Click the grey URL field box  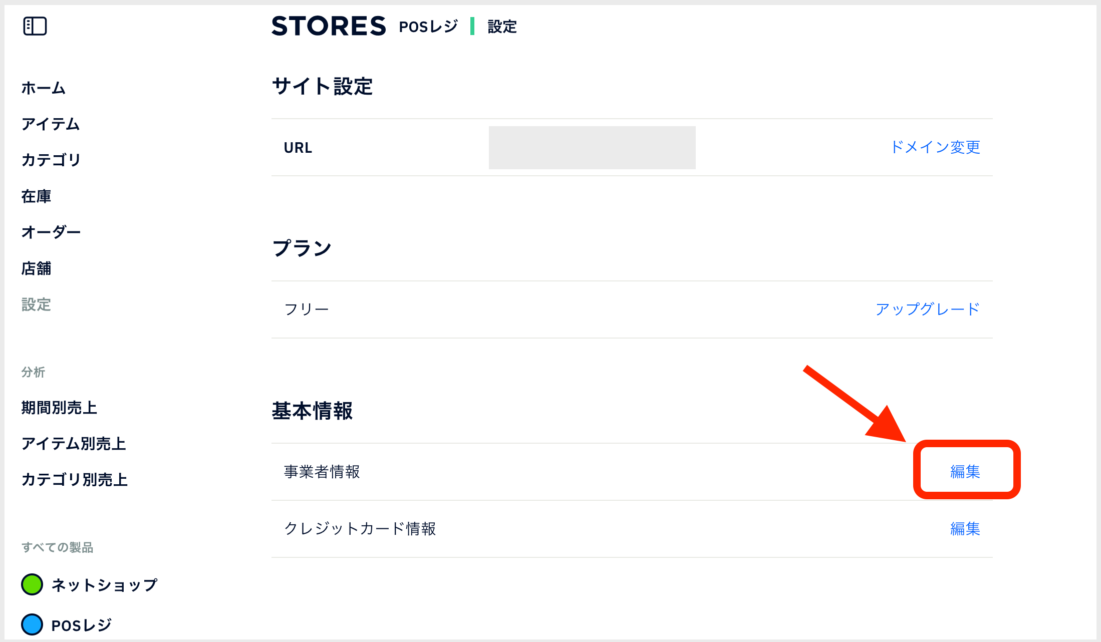[x=592, y=148]
